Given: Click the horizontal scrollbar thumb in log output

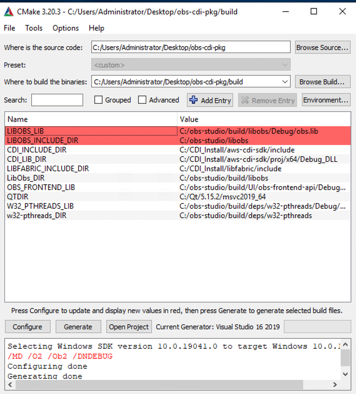Looking at the screenshot, I should (x=159, y=385).
